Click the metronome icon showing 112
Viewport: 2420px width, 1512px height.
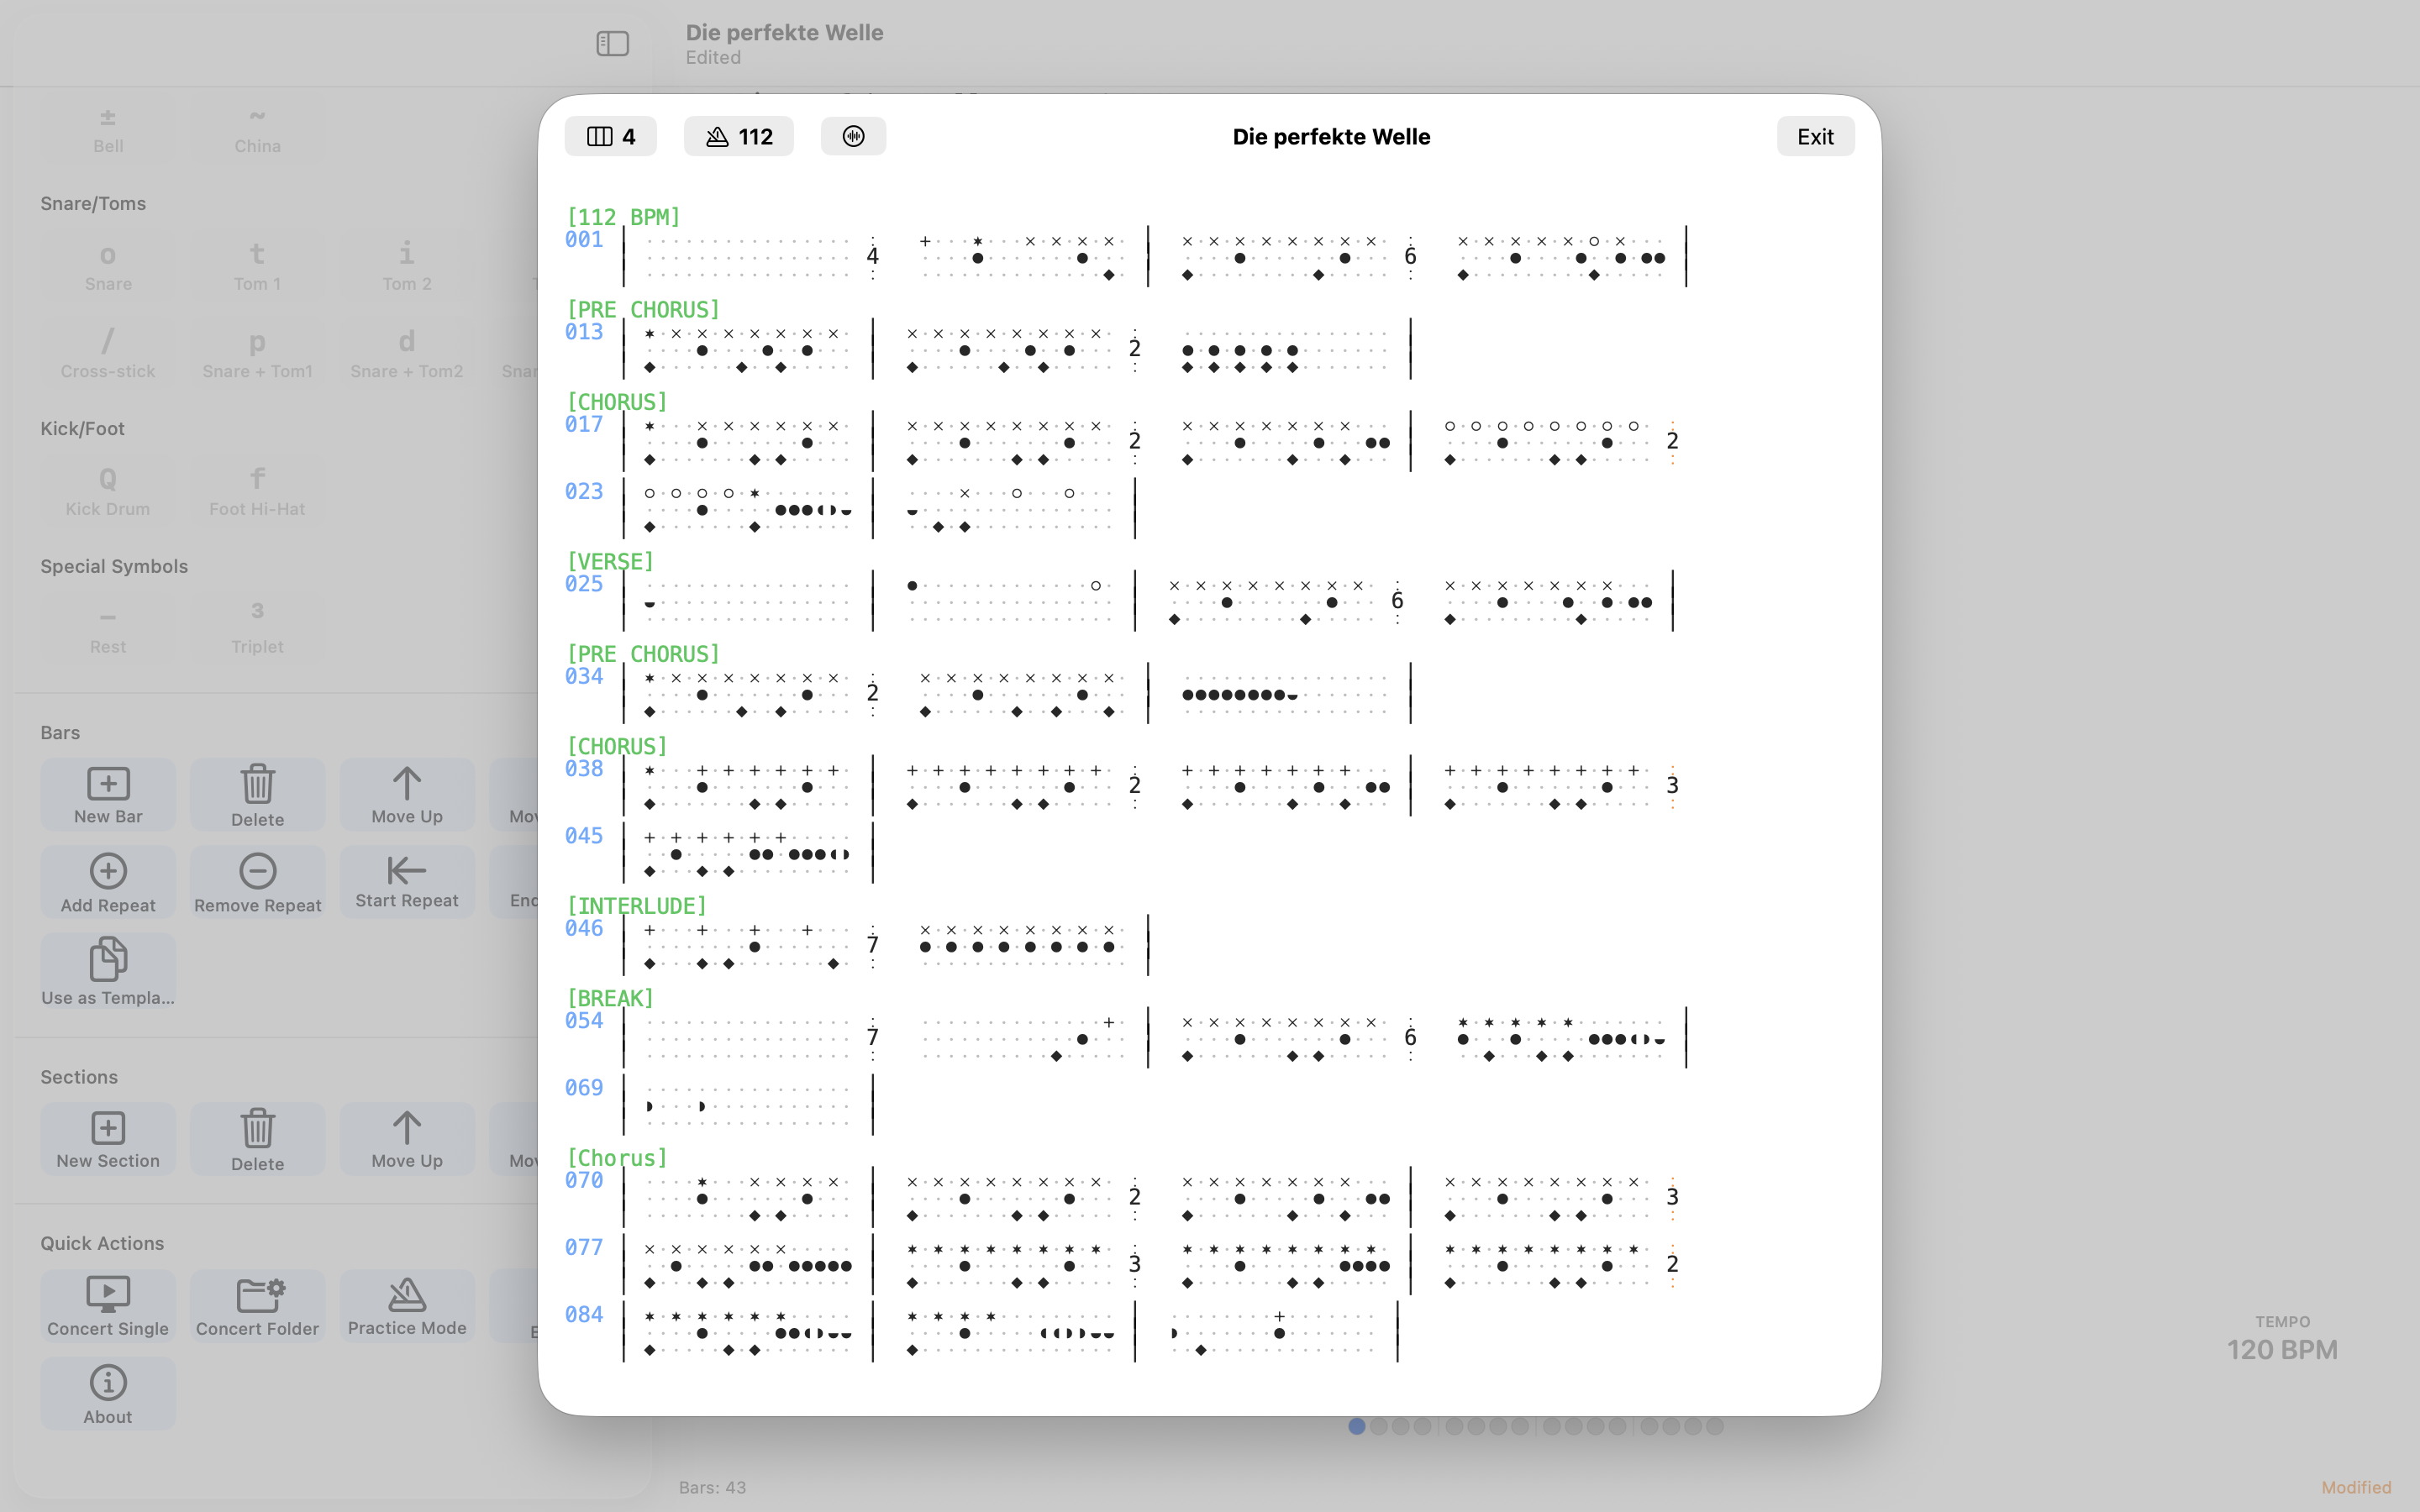[737, 136]
